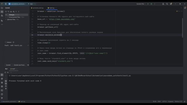Click the Refresh icon in Commit toolbar

point(6,12)
